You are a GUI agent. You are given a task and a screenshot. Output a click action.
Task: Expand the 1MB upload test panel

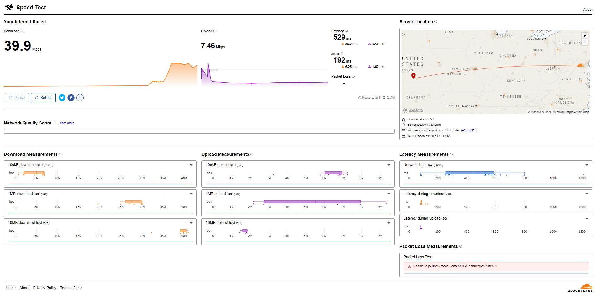(389, 194)
